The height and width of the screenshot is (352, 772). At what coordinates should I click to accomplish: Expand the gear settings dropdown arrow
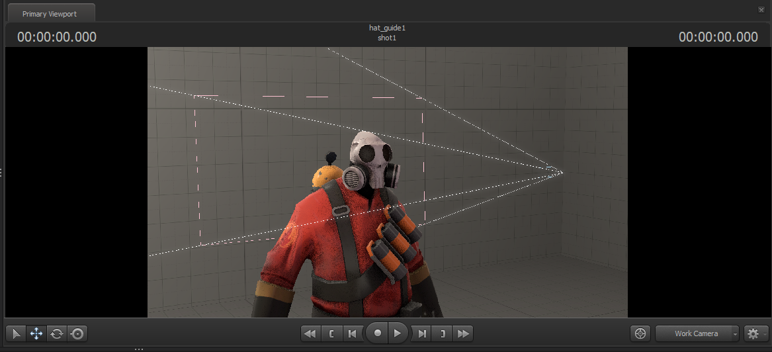point(765,333)
